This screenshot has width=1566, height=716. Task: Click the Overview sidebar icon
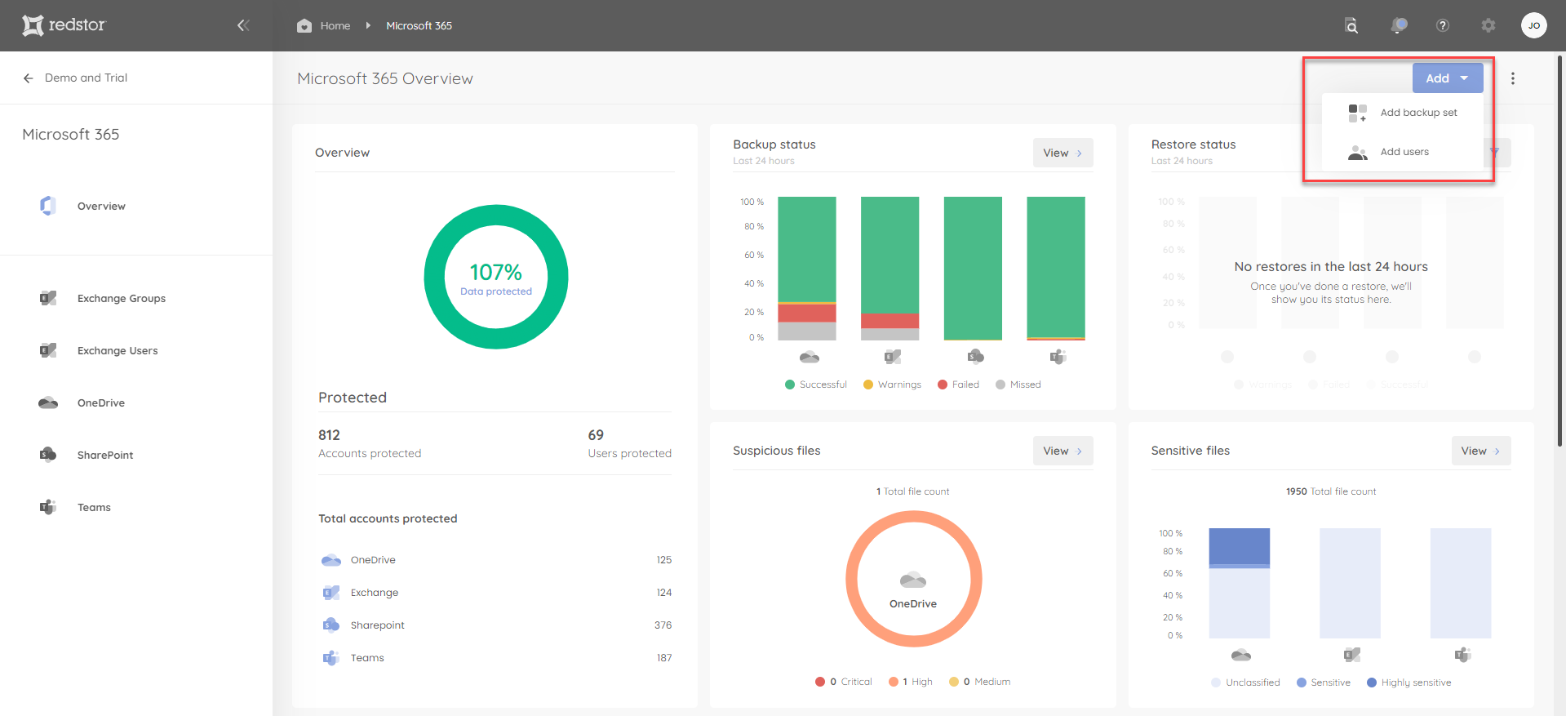48,206
